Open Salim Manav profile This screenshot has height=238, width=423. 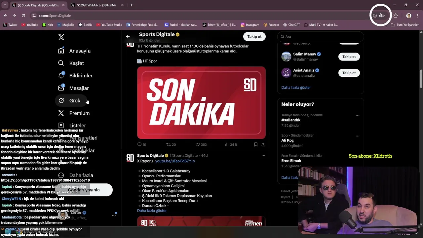point(304,54)
